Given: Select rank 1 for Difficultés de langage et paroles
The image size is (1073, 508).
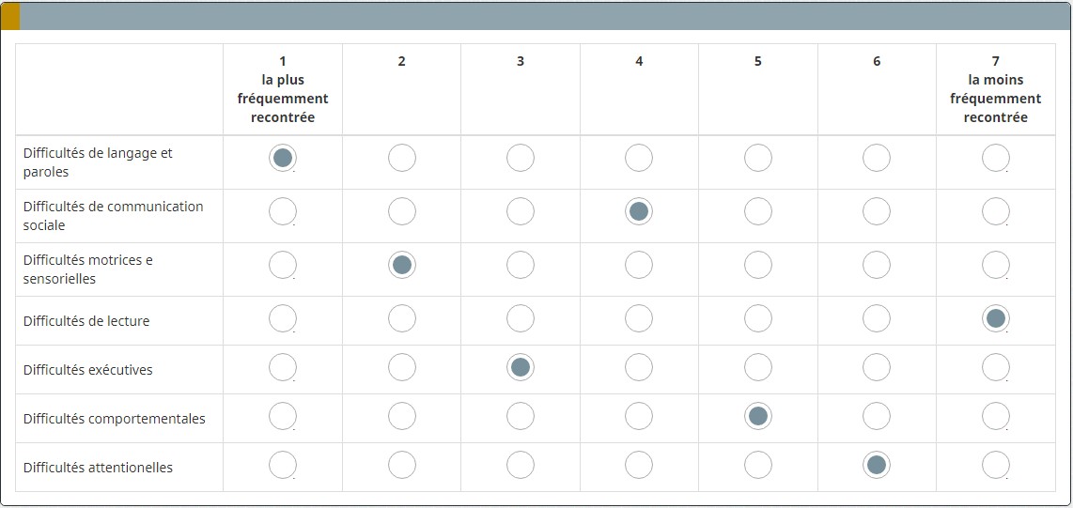Looking at the screenshot, I should (283, 158).
